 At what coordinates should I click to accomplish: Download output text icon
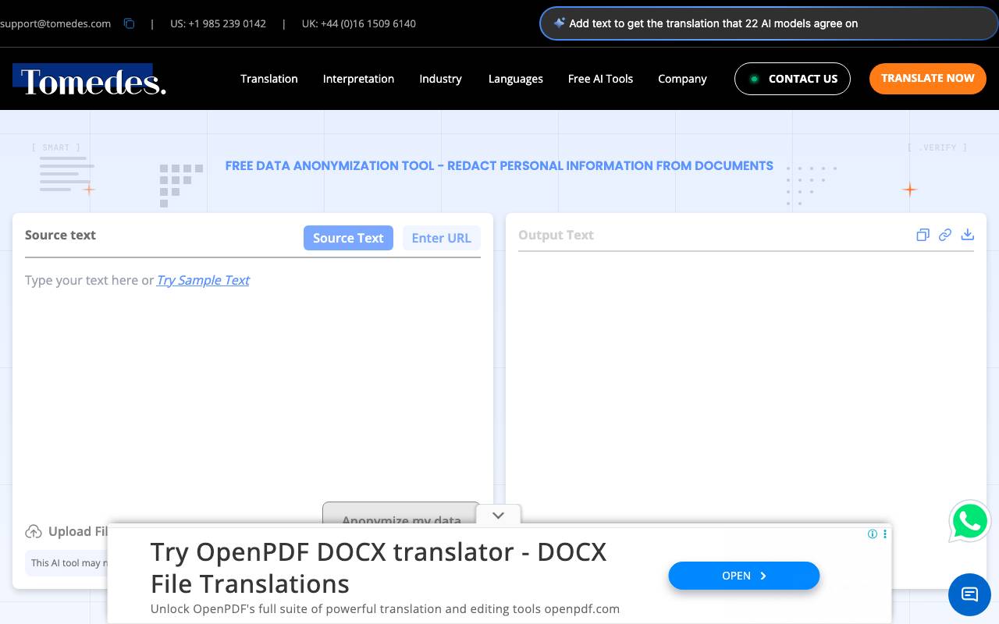tap(968, 235)
